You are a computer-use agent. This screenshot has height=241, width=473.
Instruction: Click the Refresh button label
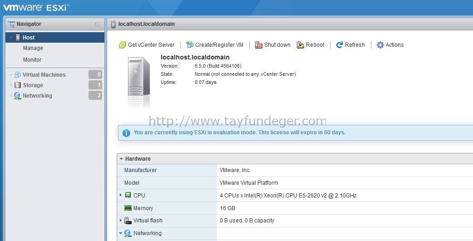click(x=355, y=45)
